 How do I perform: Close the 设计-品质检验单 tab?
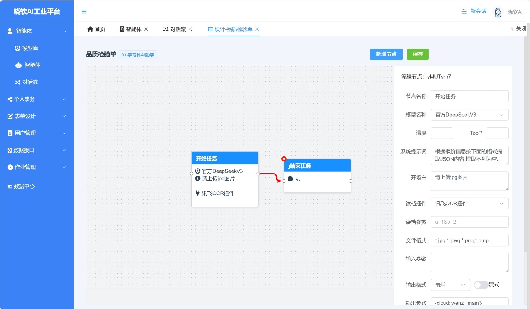[257, 29]
